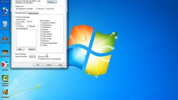Toggle the Error severity checkbox
178x100 pixels.
[17, 24]
